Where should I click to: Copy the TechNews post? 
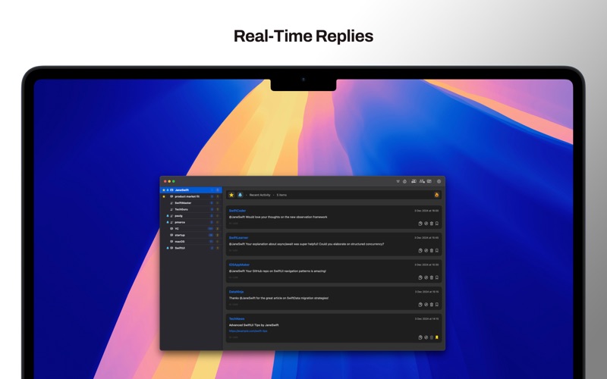pos(420,337)
